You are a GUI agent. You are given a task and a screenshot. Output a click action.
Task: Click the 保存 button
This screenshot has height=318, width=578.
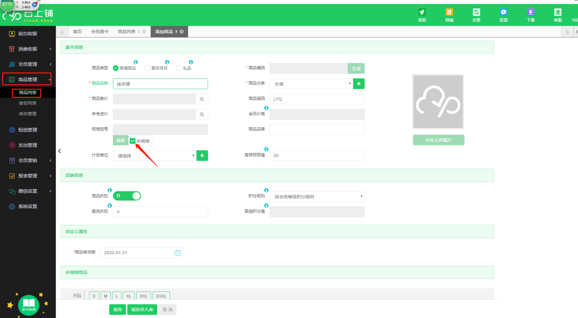(117, 310)
